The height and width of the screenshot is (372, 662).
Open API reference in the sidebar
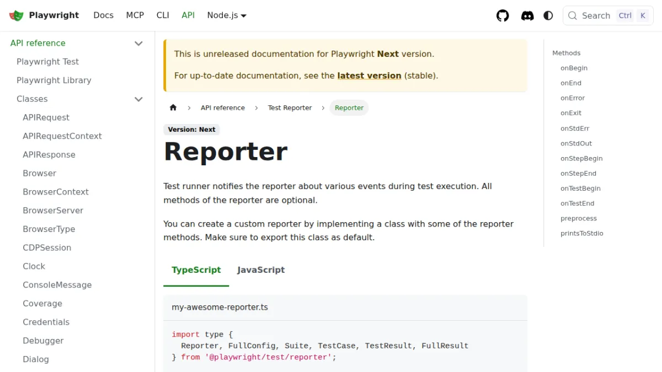tap(38, 43)
